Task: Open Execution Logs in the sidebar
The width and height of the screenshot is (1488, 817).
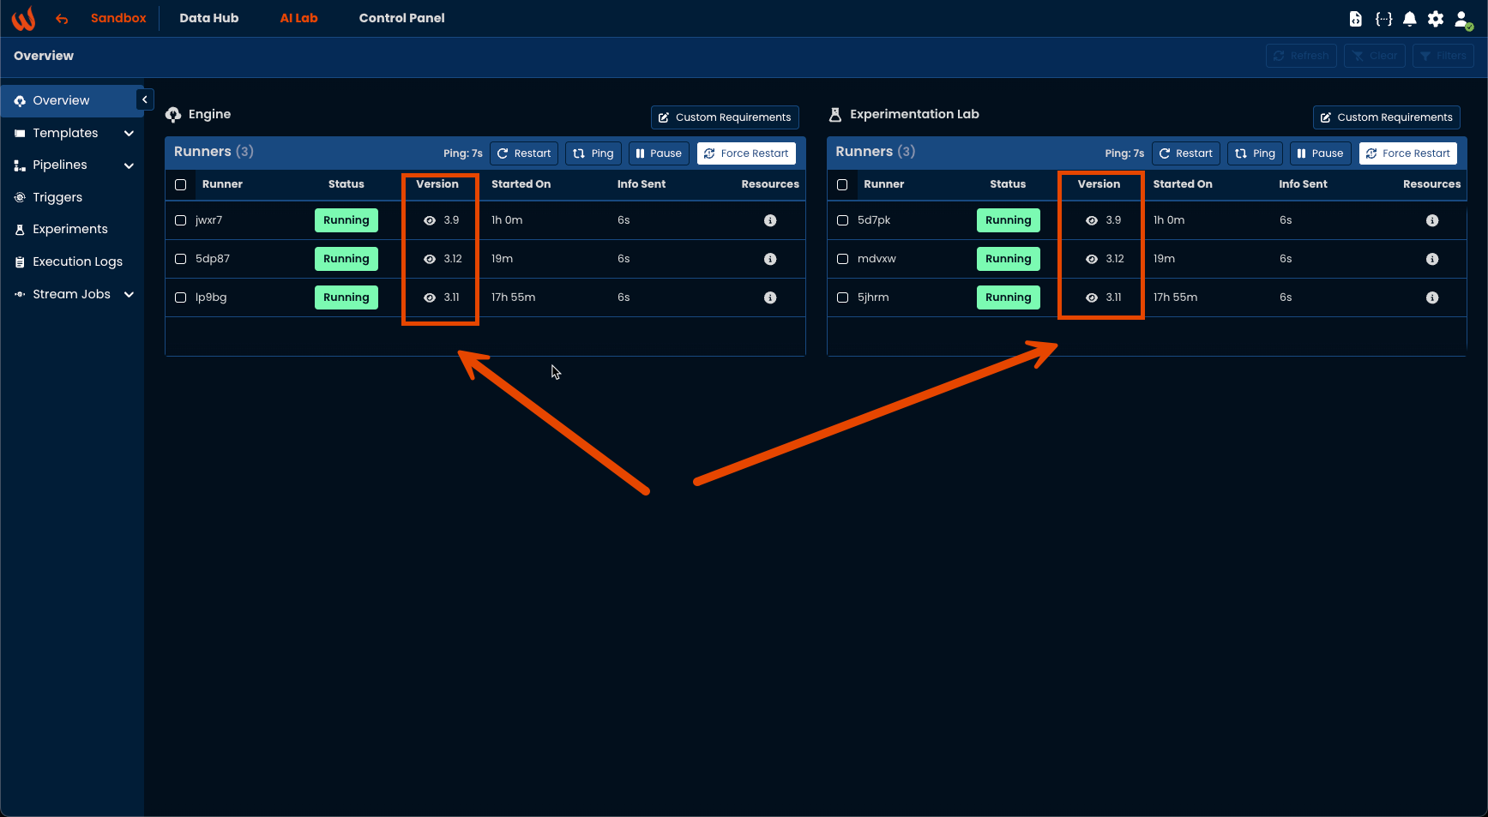Action: 77,261
